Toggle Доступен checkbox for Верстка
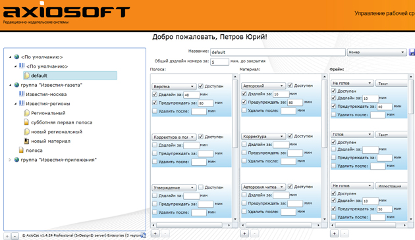The height and width of the screenshot is (240, 415). coord(201,86)
